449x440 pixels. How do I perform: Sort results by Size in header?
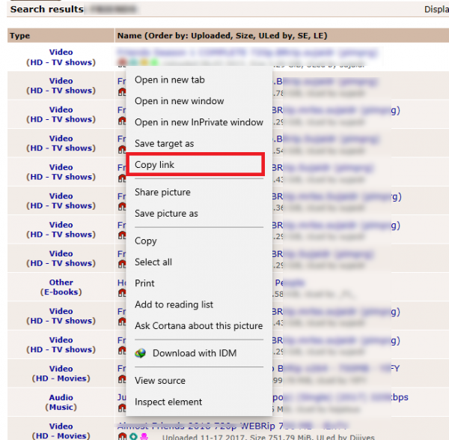(x=245, y=36)
